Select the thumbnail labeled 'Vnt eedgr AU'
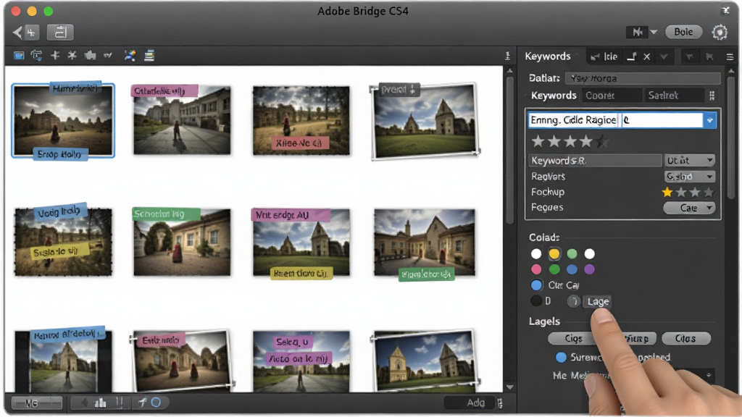Screen dimensions: 742x417 301,242
